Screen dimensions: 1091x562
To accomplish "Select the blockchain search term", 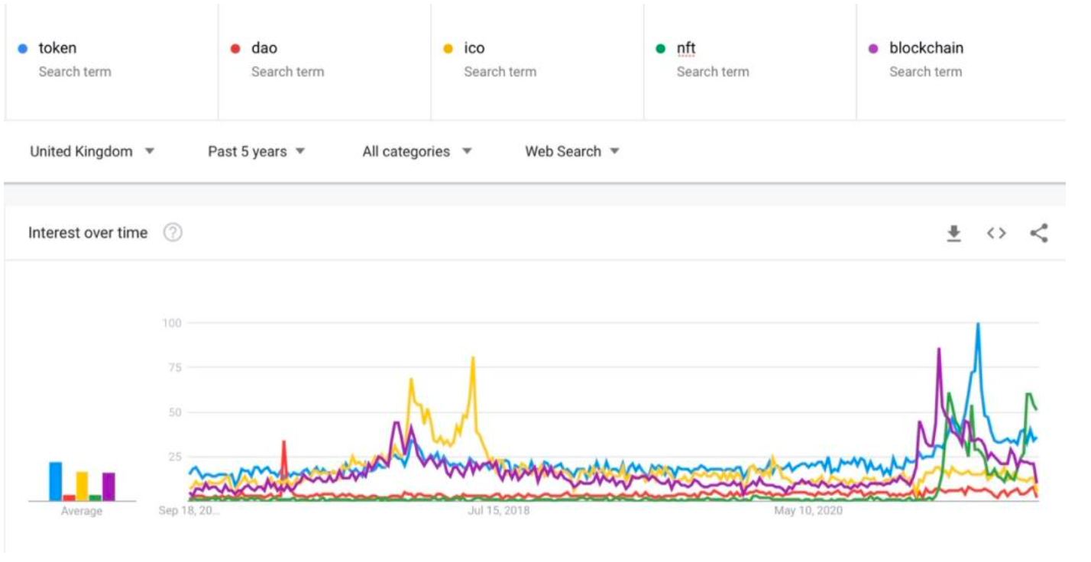I will tap(926, 48).
